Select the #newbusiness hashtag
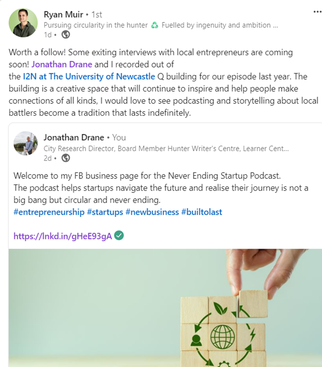The image size is (322, 367). [152, 212]
